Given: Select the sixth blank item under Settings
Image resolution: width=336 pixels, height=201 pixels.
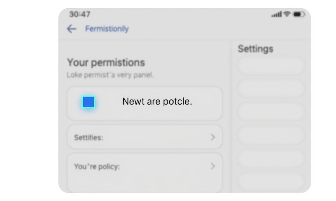Looking at the screenshot, I should pyautogui.click(x=270, y=180).
